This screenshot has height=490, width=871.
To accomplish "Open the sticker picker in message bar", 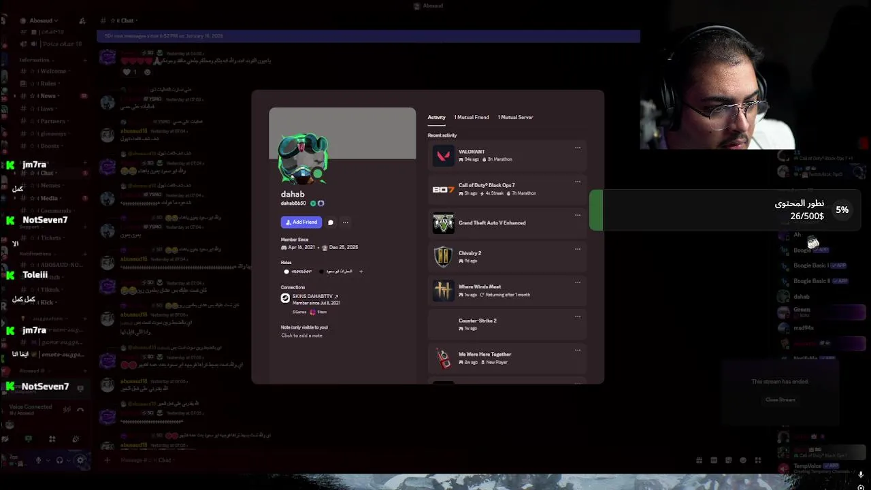I will 729,460.
